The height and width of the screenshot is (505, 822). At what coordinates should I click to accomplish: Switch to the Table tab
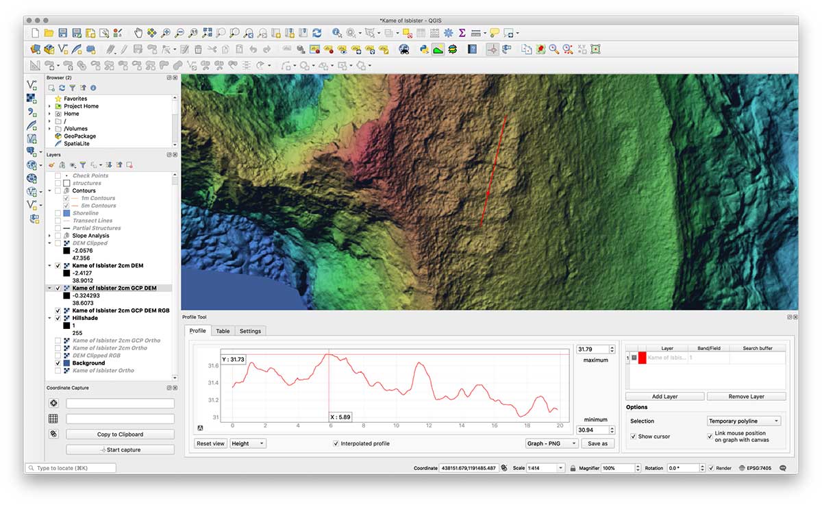pos(223,331)
